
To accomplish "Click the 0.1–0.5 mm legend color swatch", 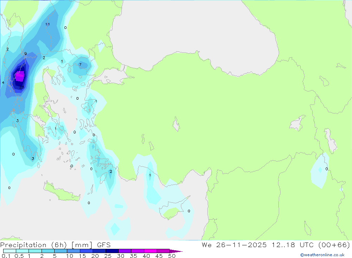I will pyautogui.click(x=10, y=251).
